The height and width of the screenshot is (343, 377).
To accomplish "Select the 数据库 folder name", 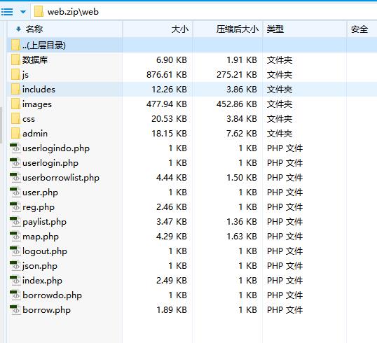I will tap(35, 59).
